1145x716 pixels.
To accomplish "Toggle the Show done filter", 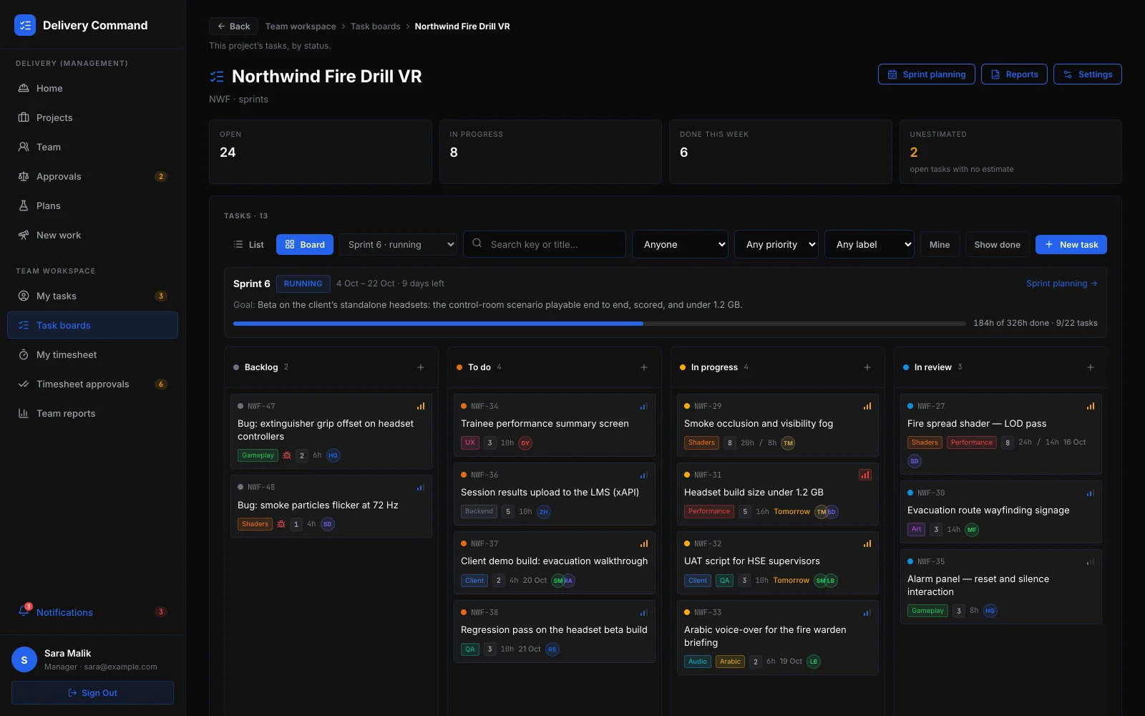I will (998, 244).
